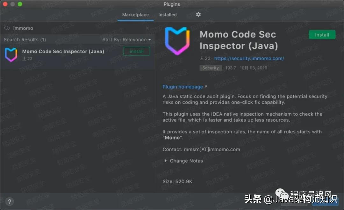The width and height of the screenshot is (344, 210).
Task: Open the Sort By: Relevance dropdown
Action: pyautogui.click(x=126, y=40)
